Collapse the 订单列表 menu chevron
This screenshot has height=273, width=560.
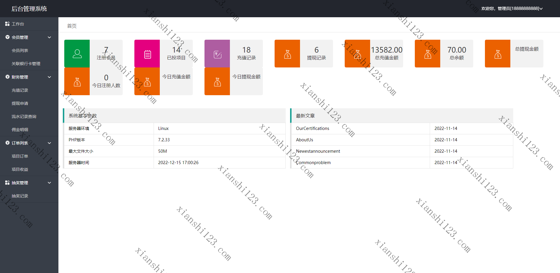pyautogui.click(x=49, y=143)
